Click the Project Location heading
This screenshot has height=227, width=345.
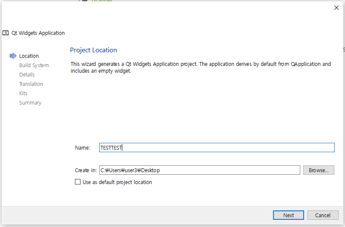[93, 50]
